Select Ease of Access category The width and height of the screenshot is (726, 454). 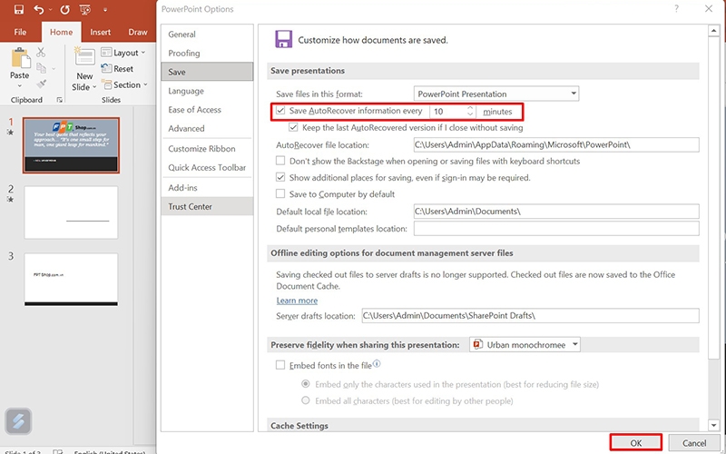click(207, 110)
